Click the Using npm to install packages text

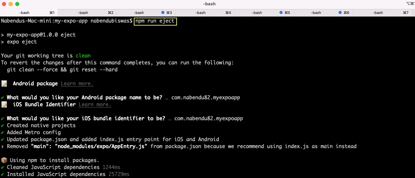click(54, 160)
